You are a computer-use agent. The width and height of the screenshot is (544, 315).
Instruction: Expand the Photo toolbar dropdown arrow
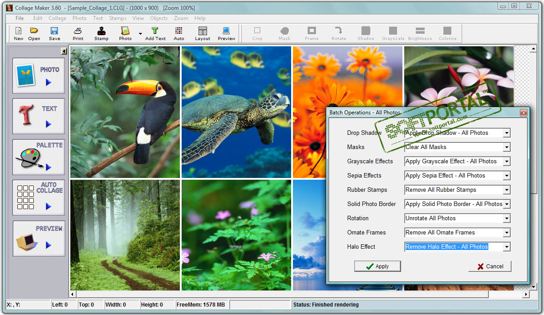click(140, 34)
